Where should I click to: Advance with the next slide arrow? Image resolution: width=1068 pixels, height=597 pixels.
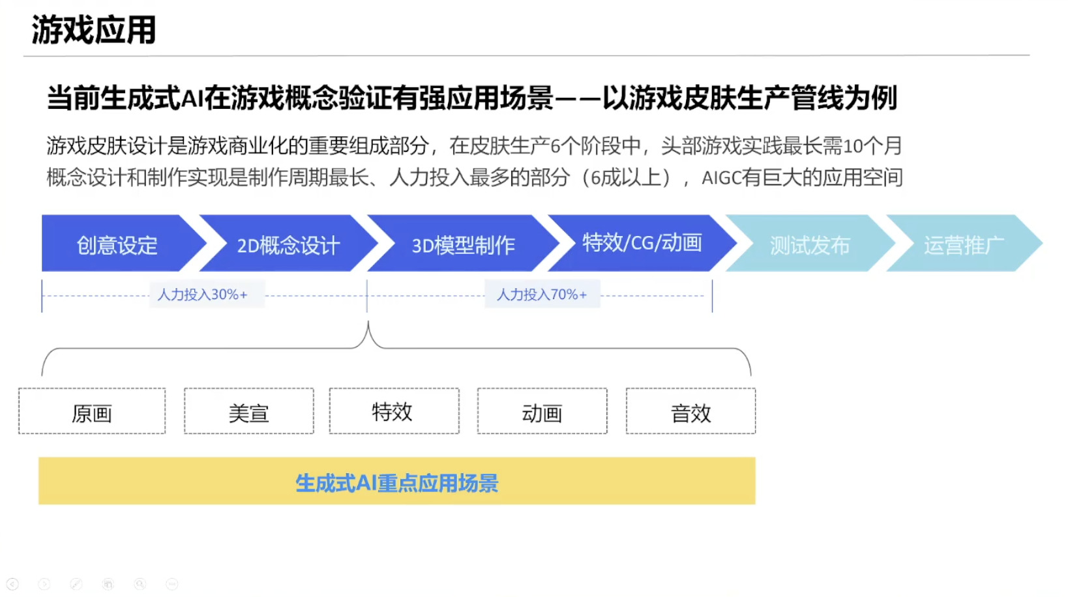[x=44, y=584]
